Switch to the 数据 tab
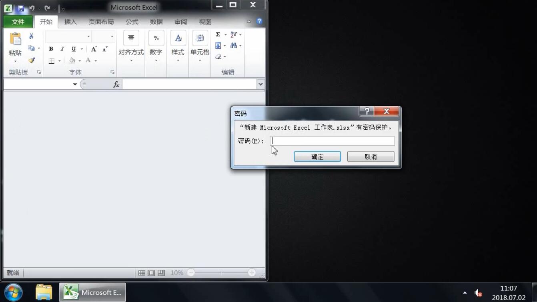Viewport: 537px width, 302px height. 156,22
